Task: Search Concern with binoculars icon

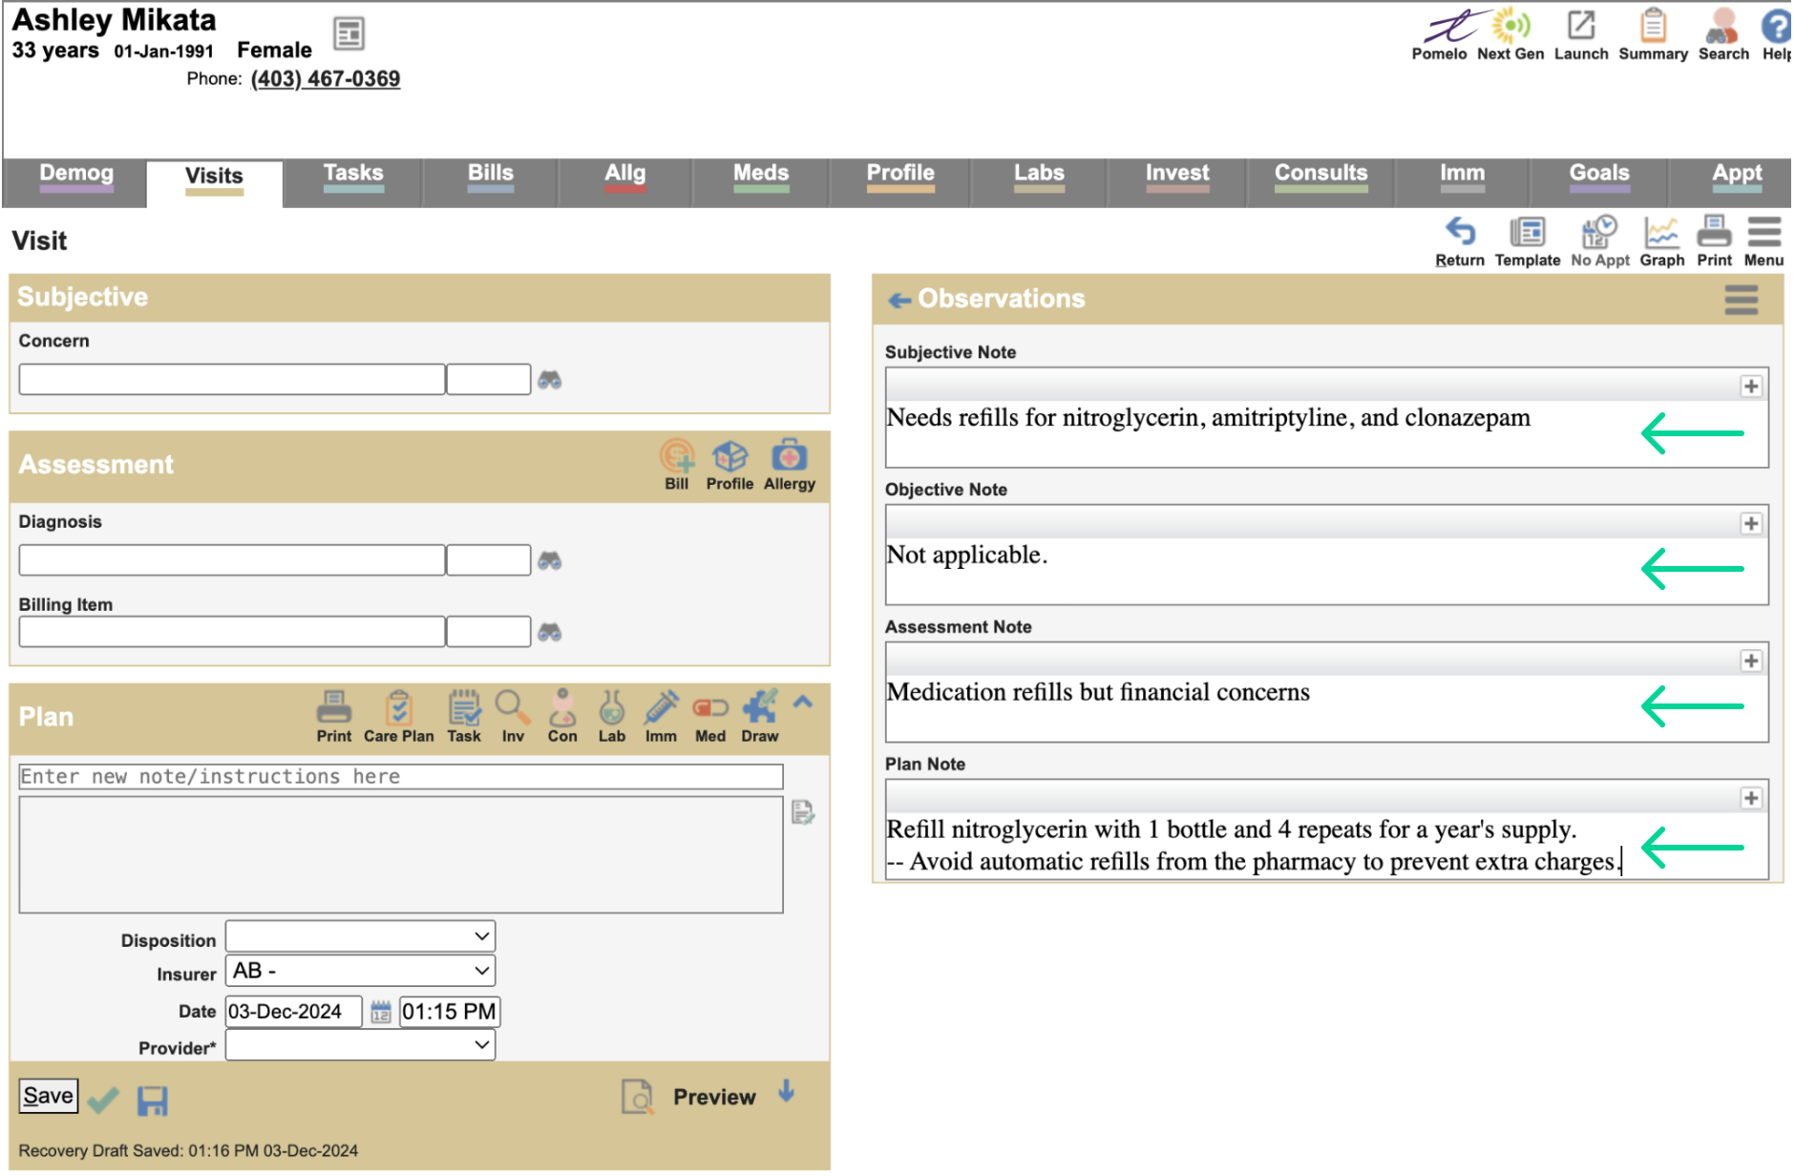Action: point(549,380)
